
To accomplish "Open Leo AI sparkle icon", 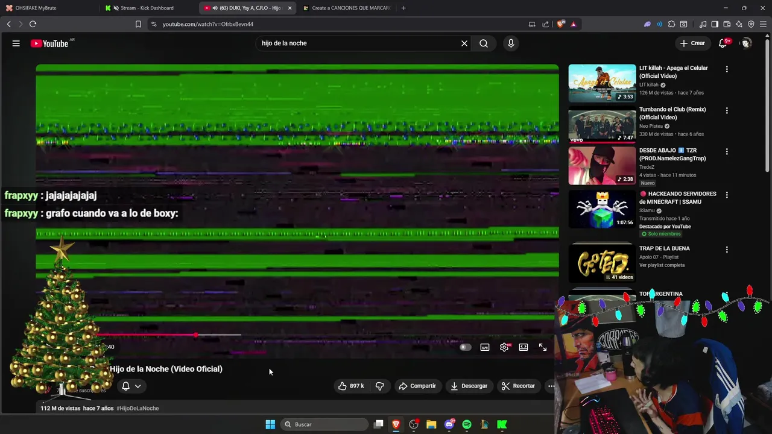I will 739,24.
